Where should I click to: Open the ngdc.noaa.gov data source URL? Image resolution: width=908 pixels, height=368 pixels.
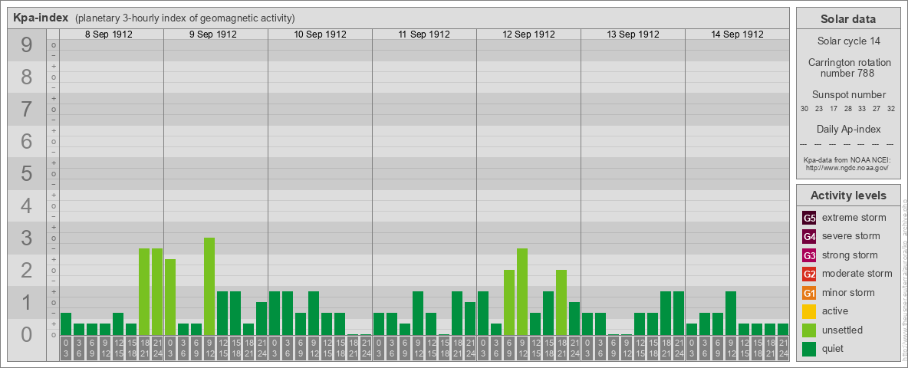pyautogui.click(x=846, y=167)
